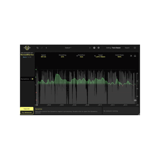Click the Dynamics label in sidebar
Image resolution: width=160 pixels, height=160 pixels.
click(x=25, y=79)
